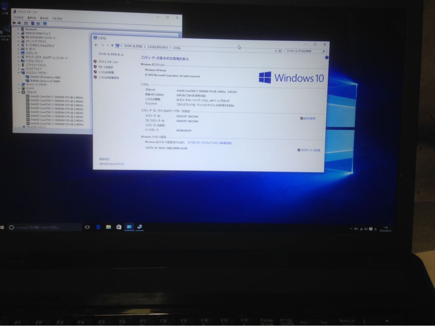Click Device Manager taskbar icon
This screenshot has width=435, height=326.
point(140,227)
